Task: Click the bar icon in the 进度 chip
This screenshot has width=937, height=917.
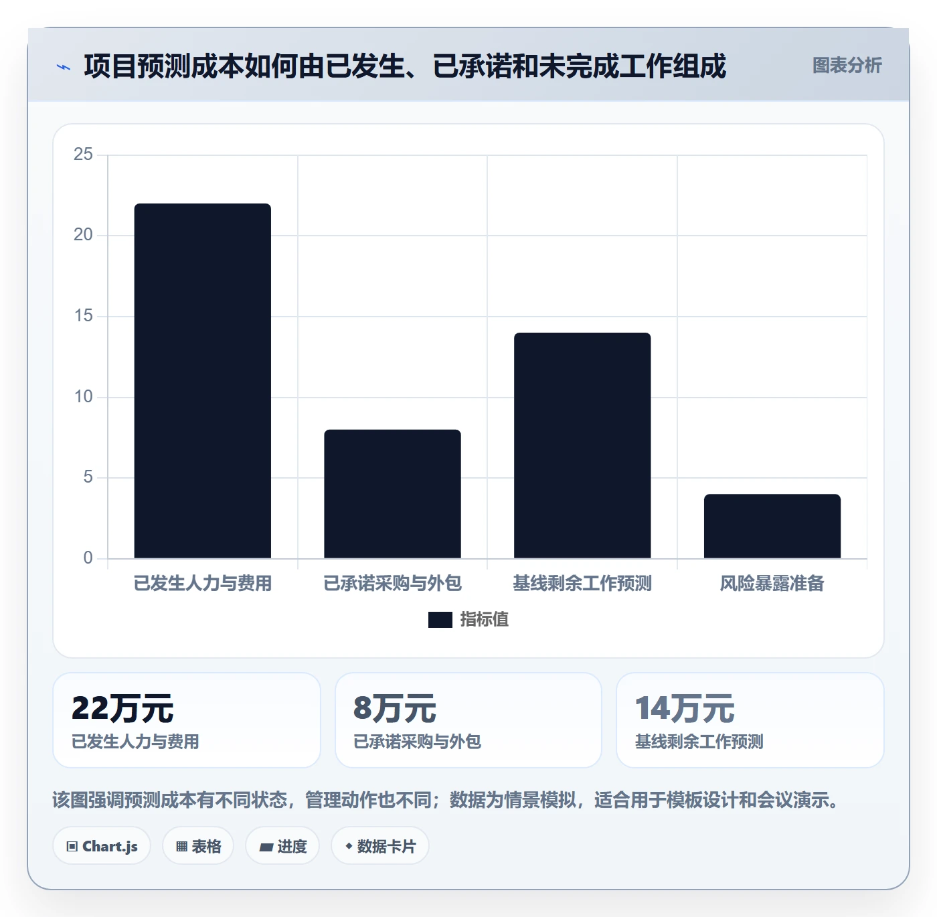Action: pyautogui.click(x=266, y=847)
